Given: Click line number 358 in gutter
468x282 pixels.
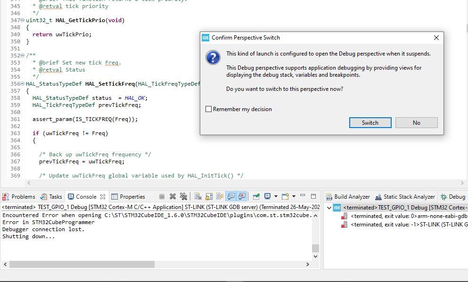Looking at the screenshot, I should pos(15,98).
